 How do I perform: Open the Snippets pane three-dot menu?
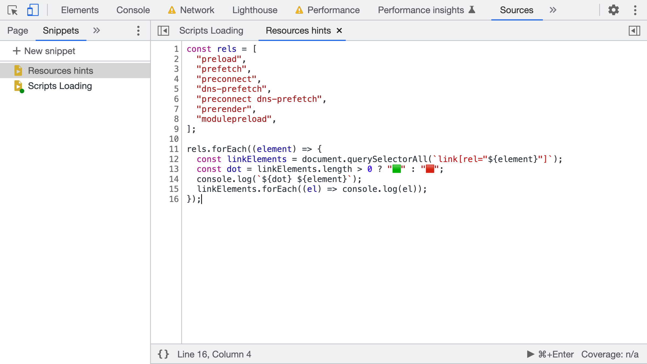(x=138, y=31)
